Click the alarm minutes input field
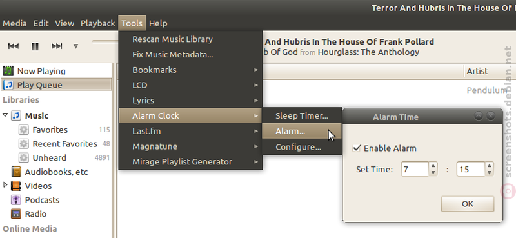 click(471, 170)
